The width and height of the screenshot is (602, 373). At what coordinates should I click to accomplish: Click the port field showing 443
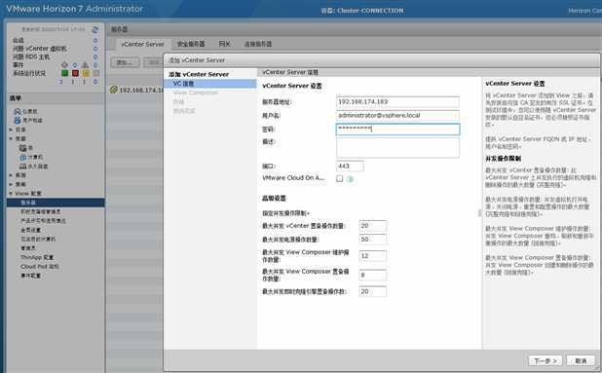pos(350,167)
